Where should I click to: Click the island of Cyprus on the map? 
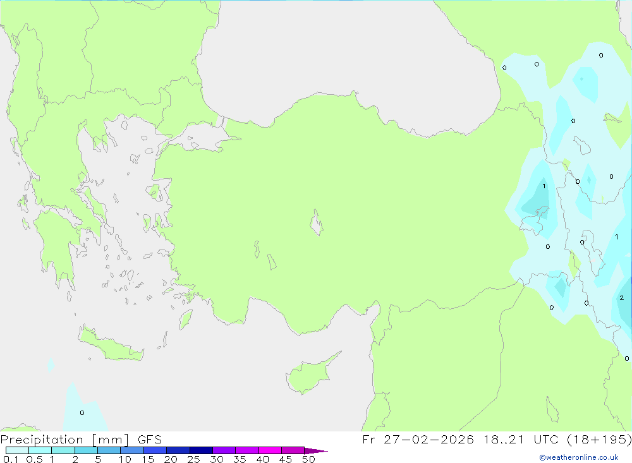click(x=310, y=375)
